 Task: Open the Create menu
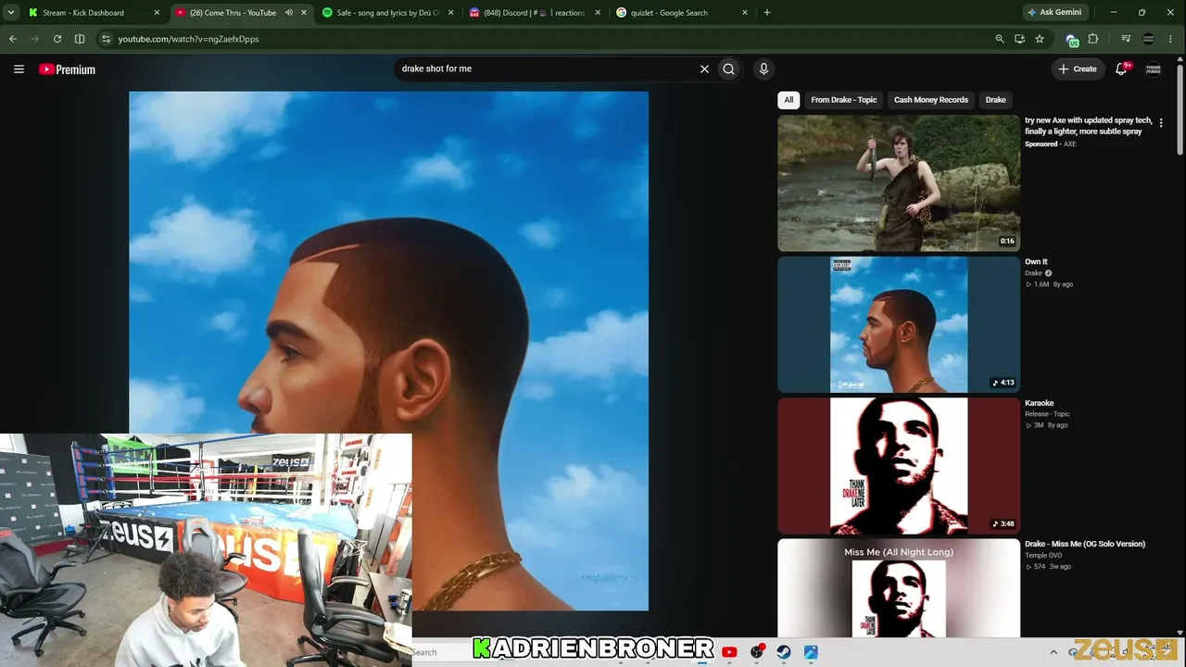tap(1078, 69)
